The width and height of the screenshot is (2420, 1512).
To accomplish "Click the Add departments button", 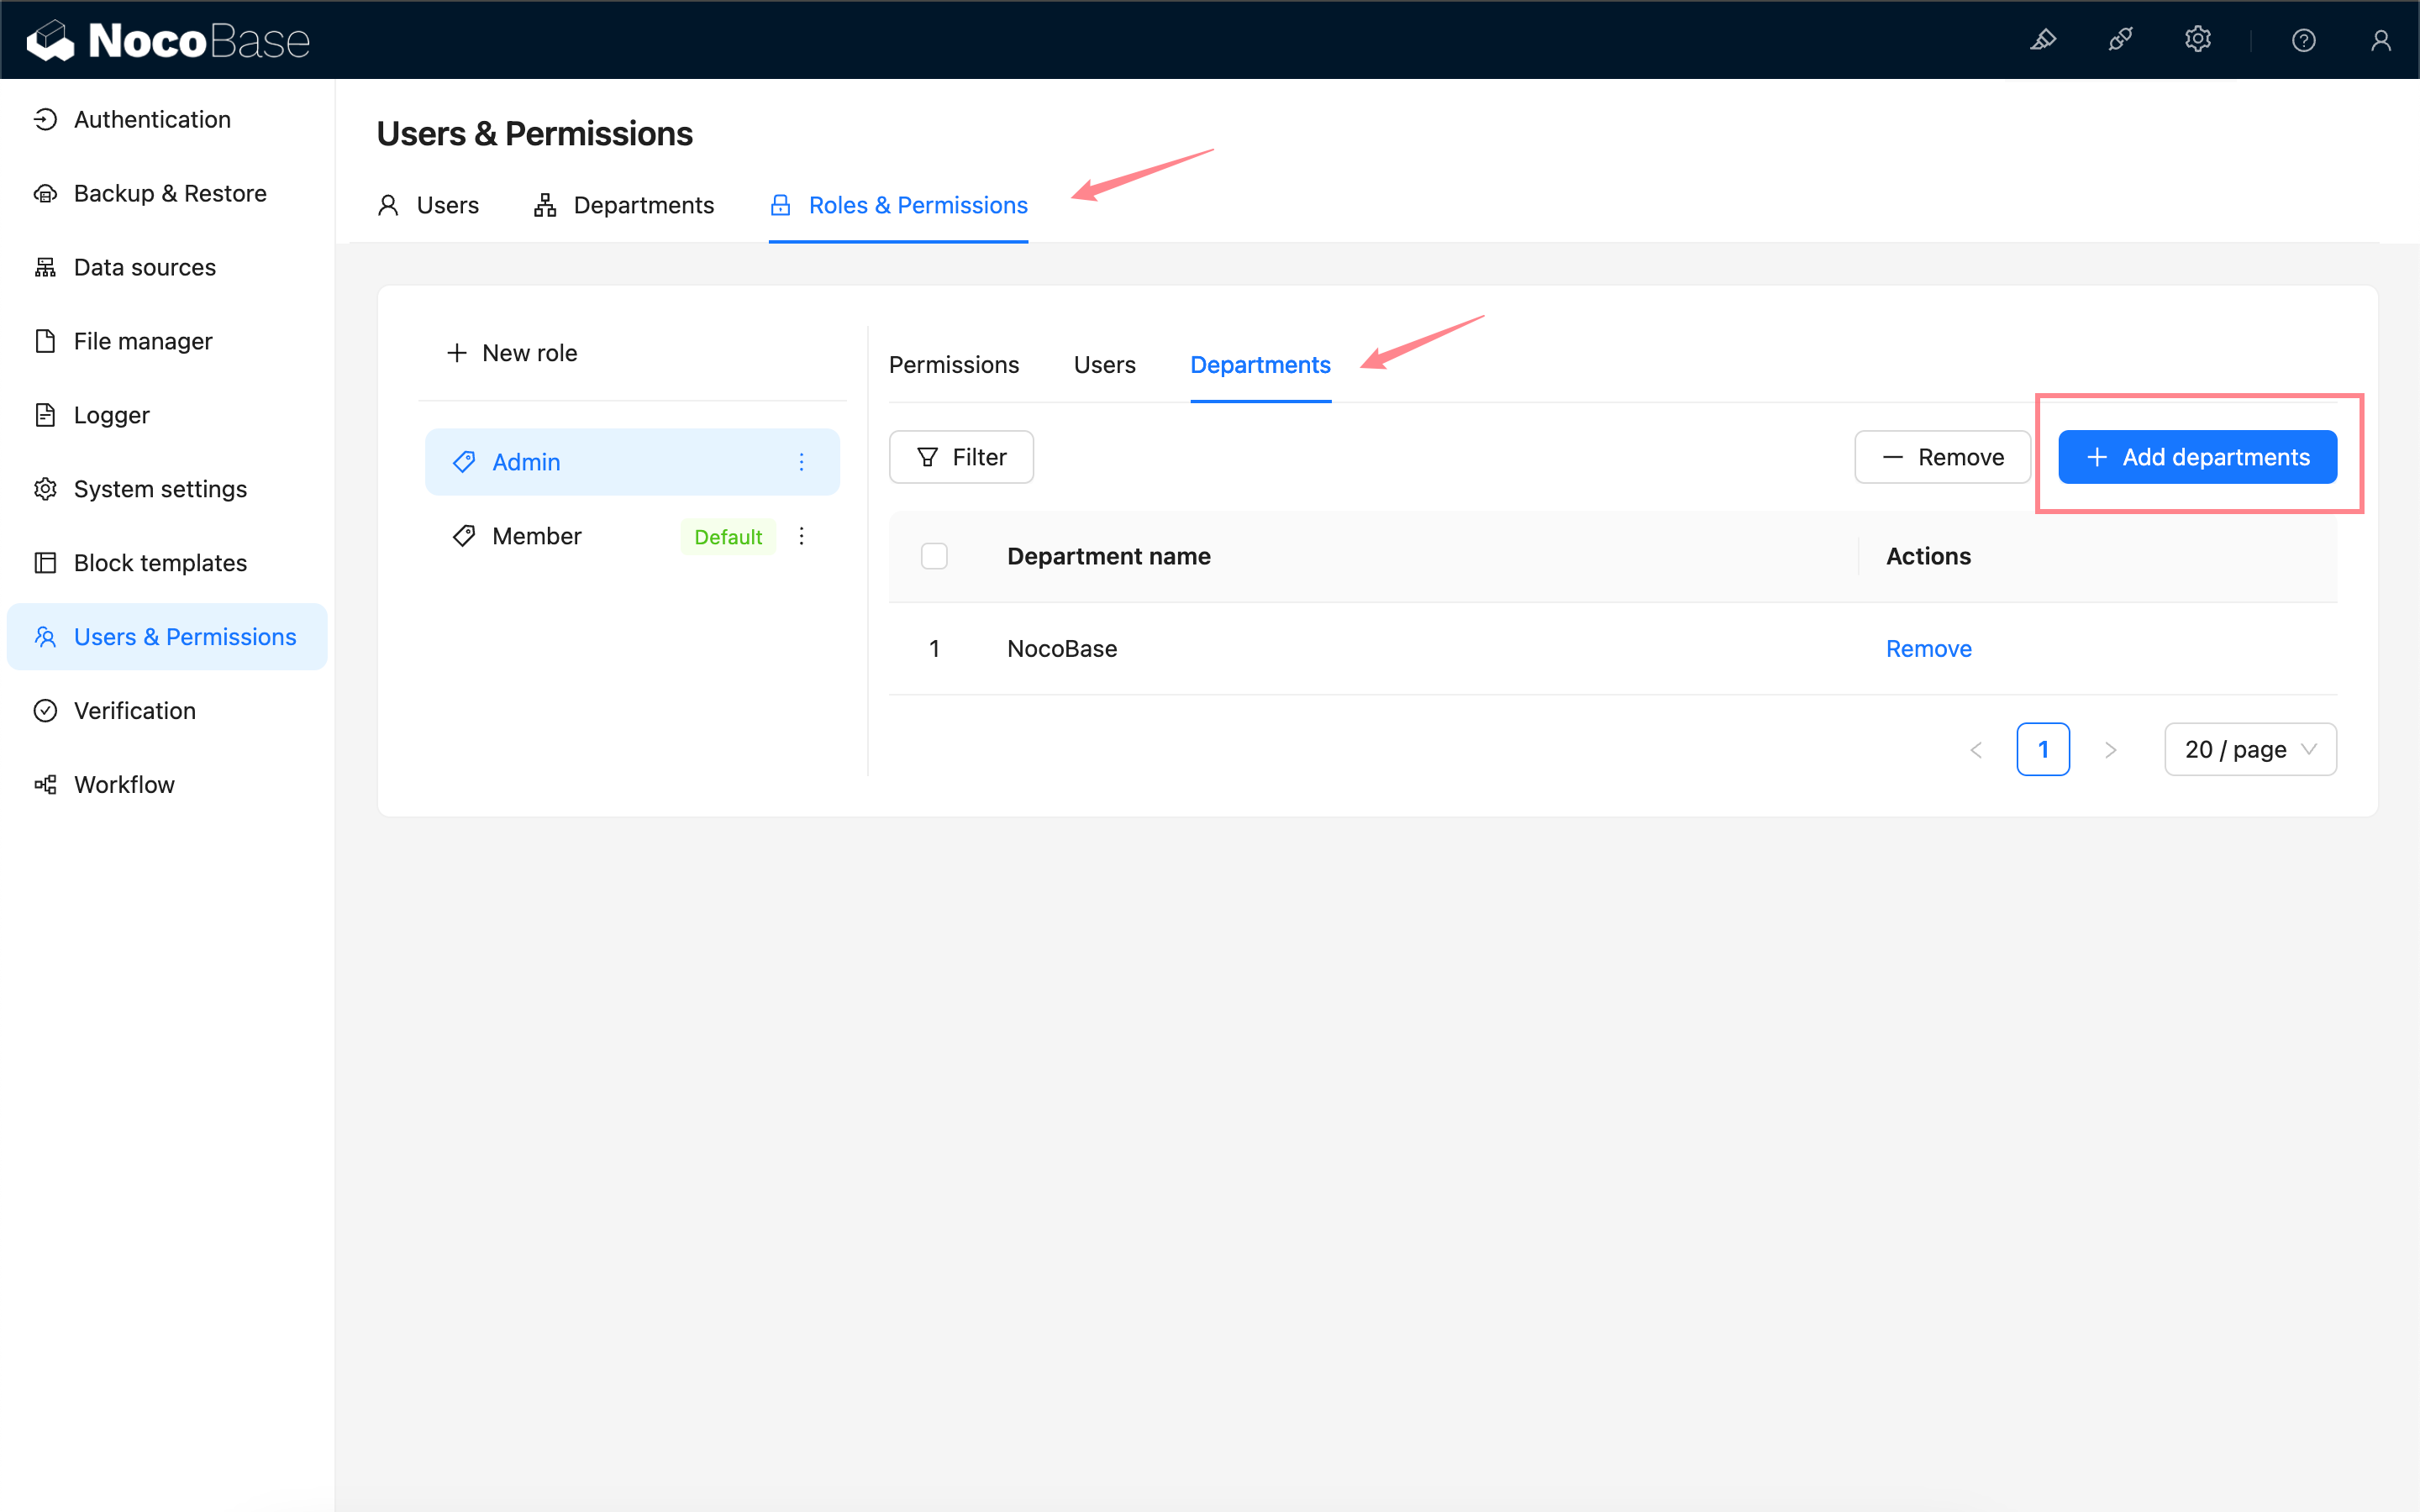I will pos(2197,457).
